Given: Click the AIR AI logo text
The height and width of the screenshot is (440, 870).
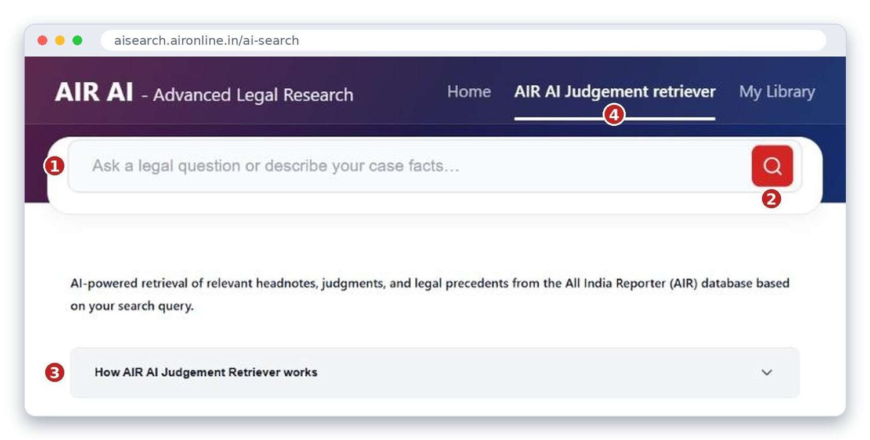Looking at the screenshot, I should [94, 92].
